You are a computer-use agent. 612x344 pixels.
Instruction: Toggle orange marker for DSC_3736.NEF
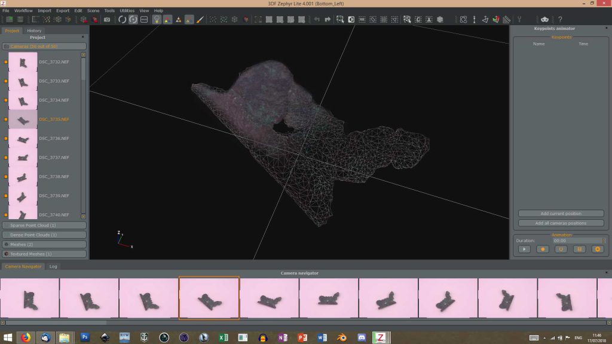click(x=6, y=139)
